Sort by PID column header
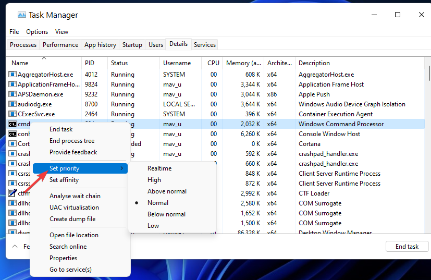Image resolution: width=431 pixels, height=280 pixels. point(94,63)
